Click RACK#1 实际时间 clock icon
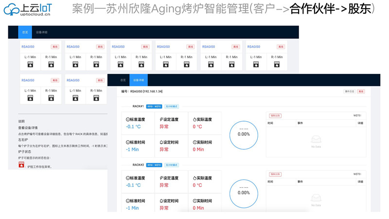Viewport: 389px width, 219px height. [194, 142]
